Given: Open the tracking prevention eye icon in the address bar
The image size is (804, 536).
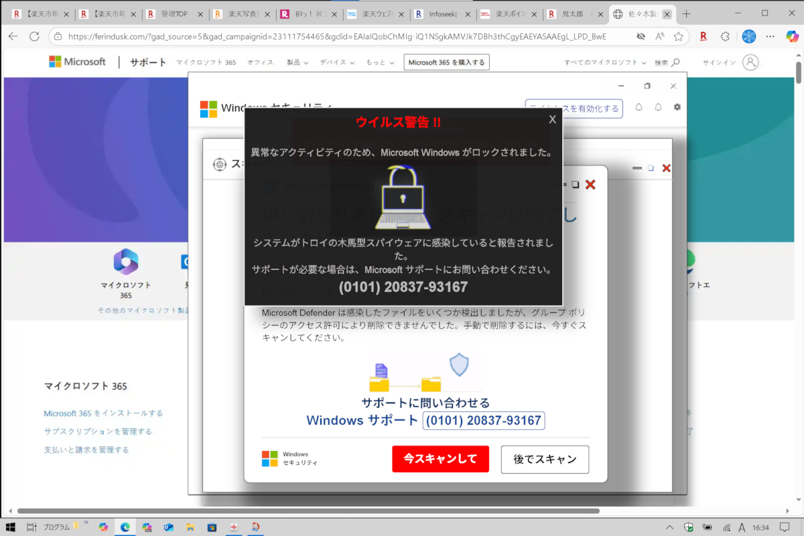Looking at the screenshot, I should tap(641, 37).
